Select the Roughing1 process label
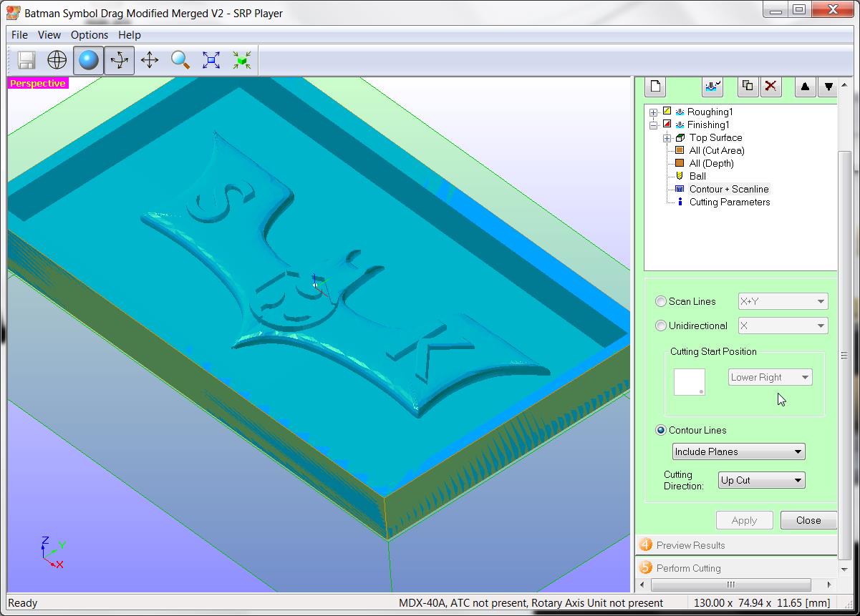The height and width of the screenshot is (616, 860). tap(710, 112)
